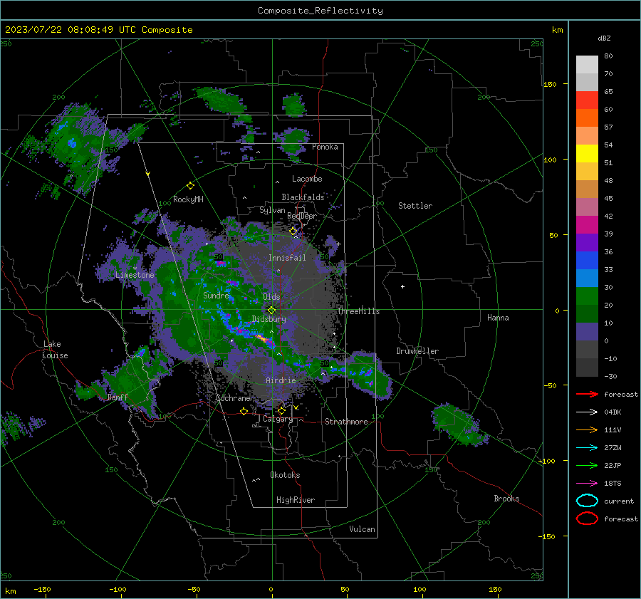Click the Hanna city label
Viewport: 641px width, 599px height.
coord(498,317)
